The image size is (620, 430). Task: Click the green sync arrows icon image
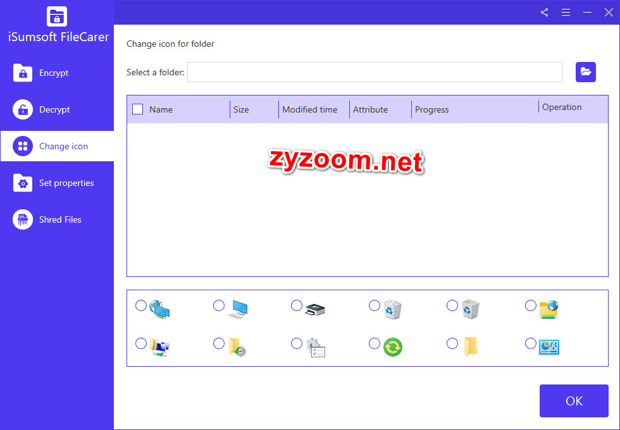393,347
